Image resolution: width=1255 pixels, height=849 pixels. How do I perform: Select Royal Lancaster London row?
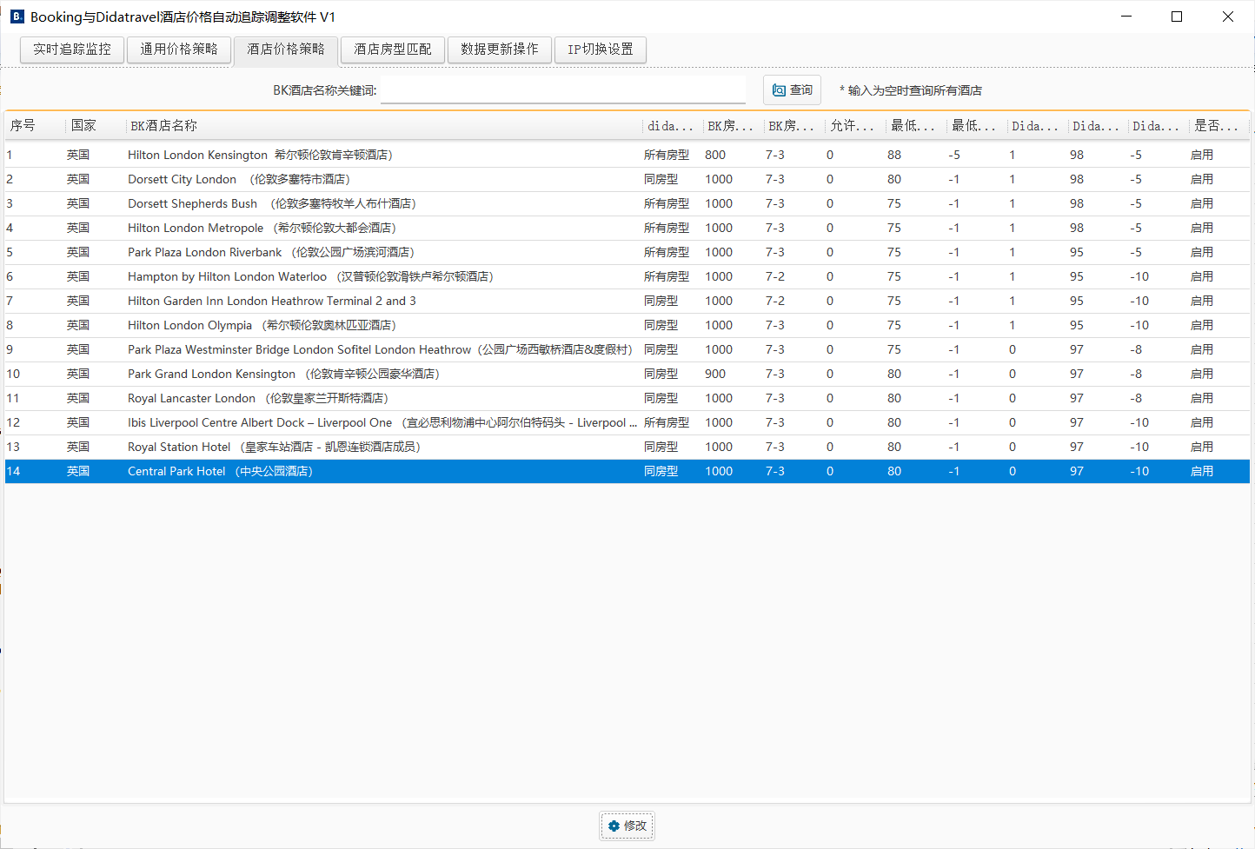pyautogui.click(x=627, y=398)
